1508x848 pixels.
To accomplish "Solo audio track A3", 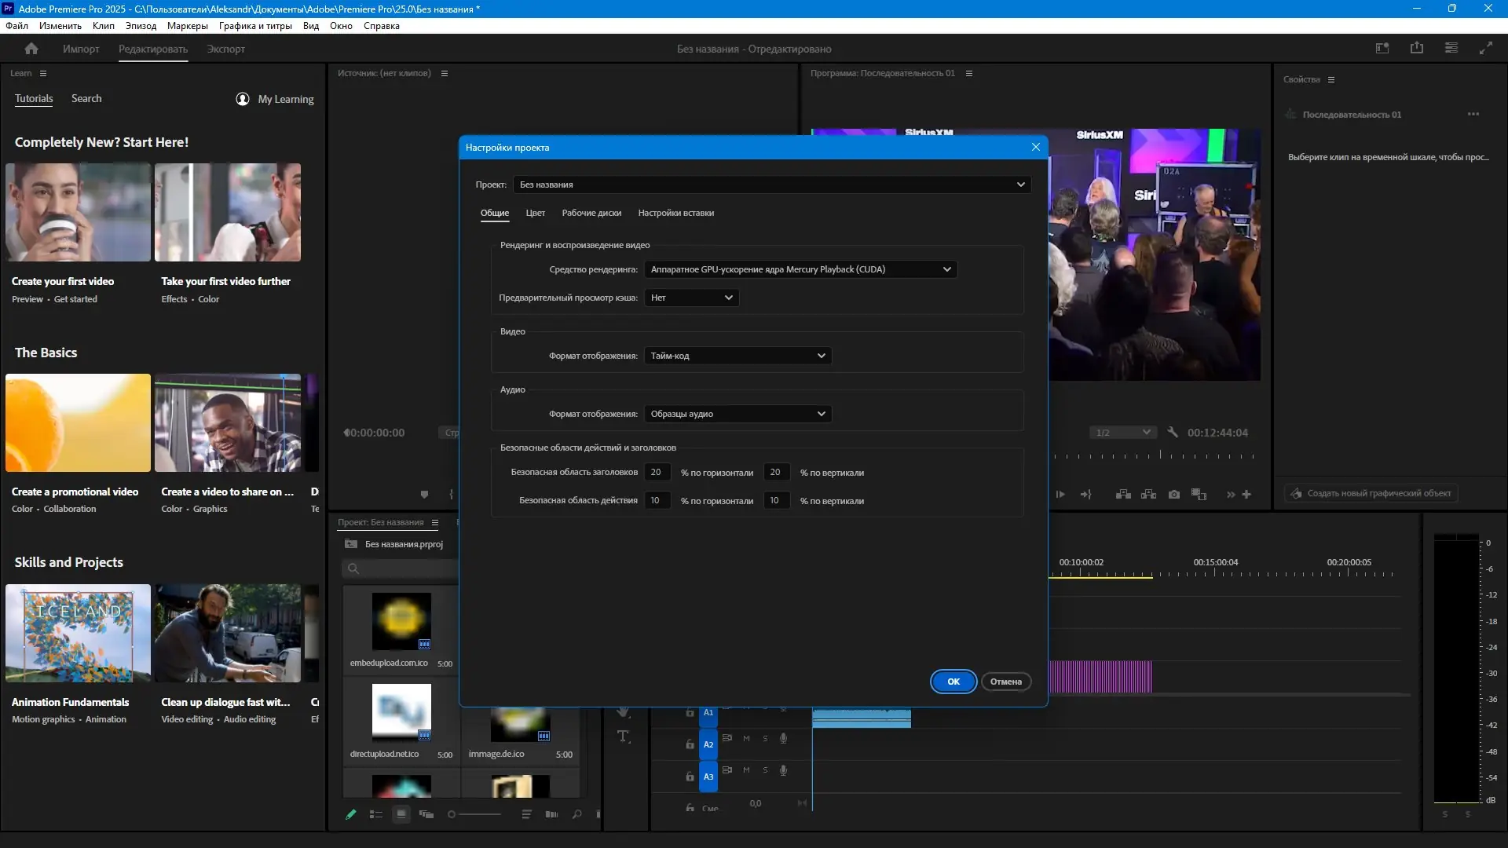I will point(765,770).
